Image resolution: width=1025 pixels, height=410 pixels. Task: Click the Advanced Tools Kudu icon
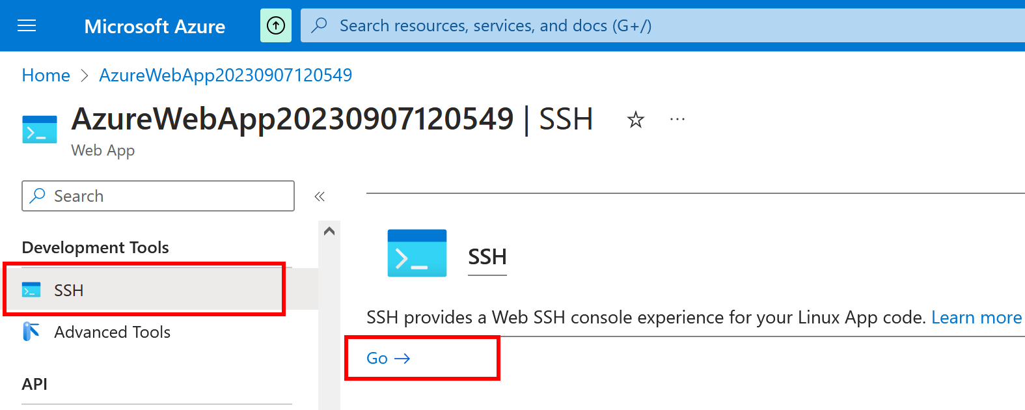tap(31, 332)
